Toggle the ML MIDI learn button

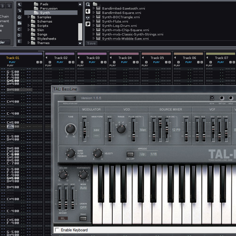(x=63, y=219)
